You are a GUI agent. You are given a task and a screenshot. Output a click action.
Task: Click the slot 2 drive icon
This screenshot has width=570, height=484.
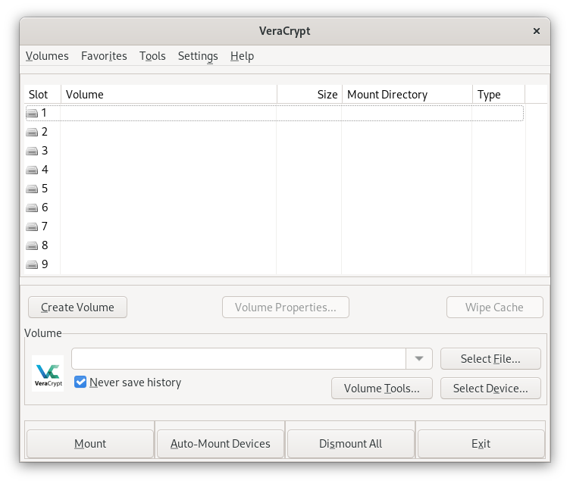point(32,132)
